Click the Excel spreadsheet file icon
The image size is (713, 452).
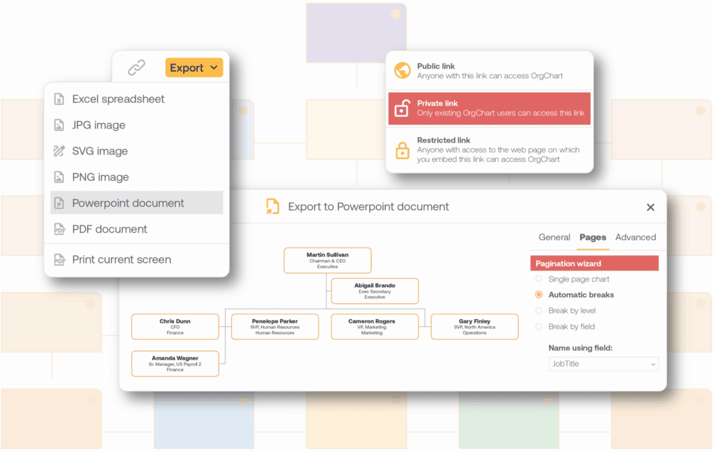(x=59, y=99)
